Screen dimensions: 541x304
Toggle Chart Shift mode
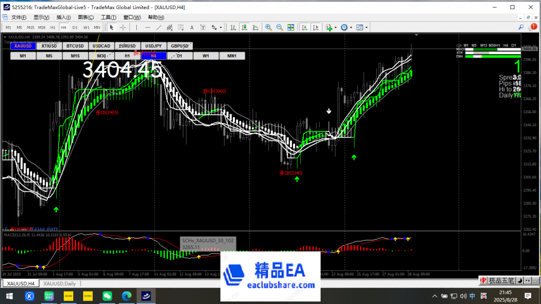pyautogui.click(x=316, y=27)
